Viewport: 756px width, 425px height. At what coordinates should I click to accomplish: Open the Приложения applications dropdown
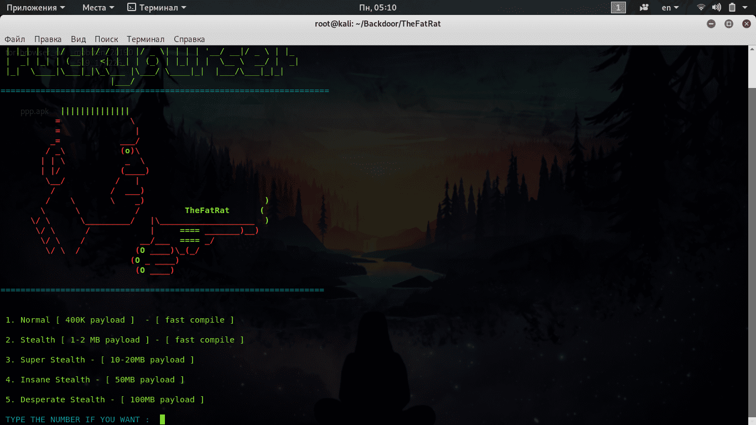(35, 8)
